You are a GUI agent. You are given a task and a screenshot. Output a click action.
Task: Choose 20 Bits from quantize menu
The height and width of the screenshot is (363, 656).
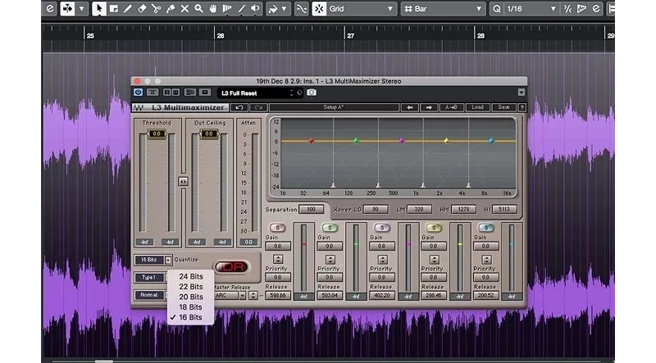coord(191,297)
